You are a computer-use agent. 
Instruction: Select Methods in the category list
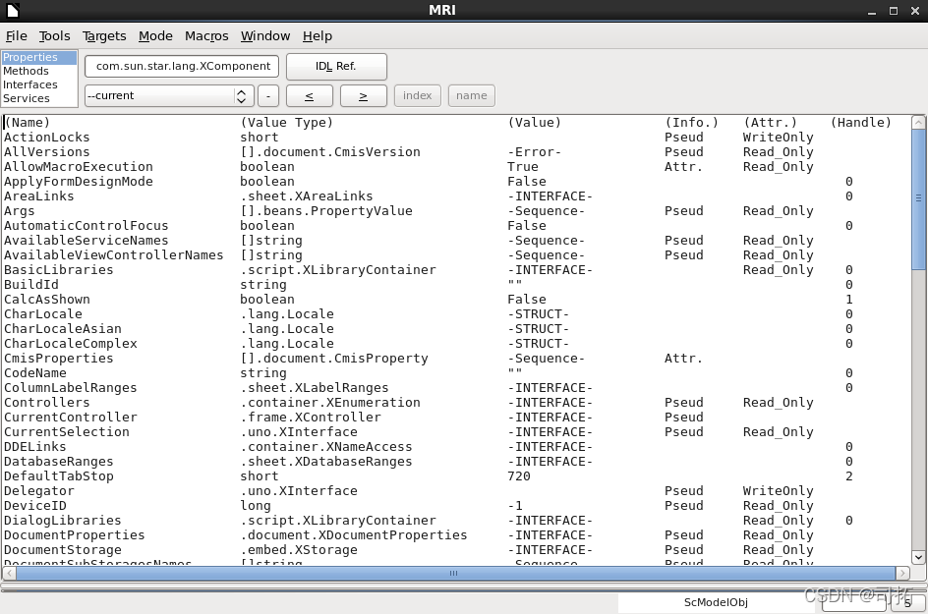tap(39, 71)
